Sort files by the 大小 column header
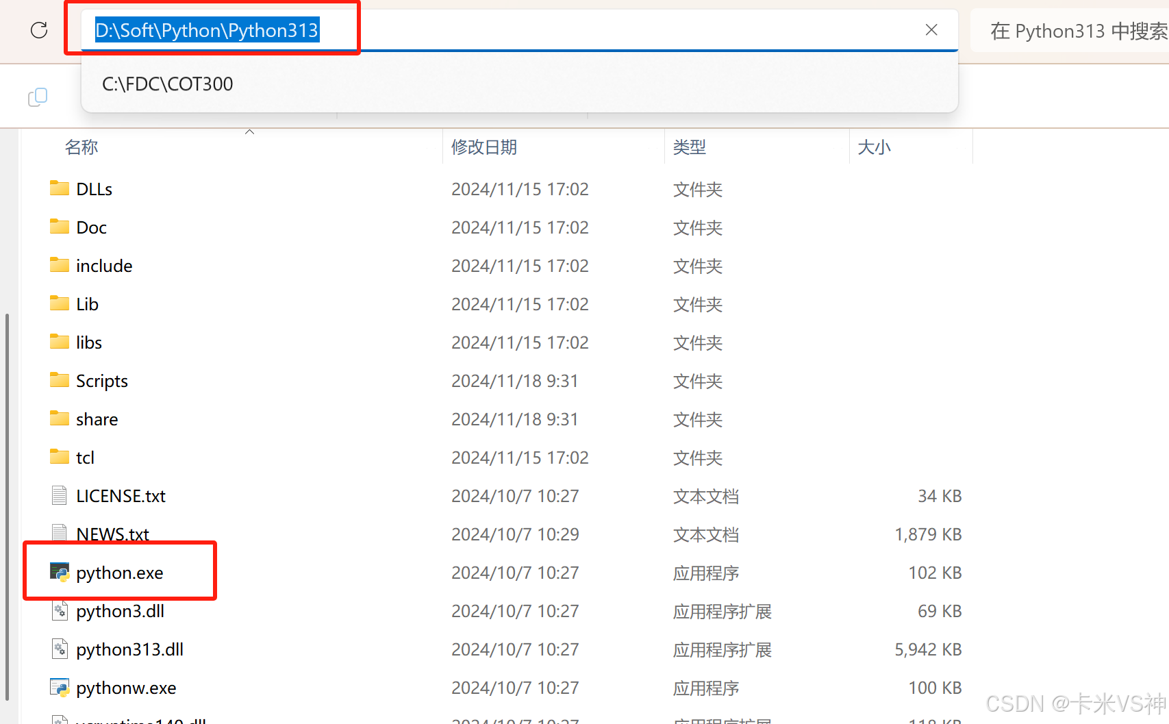 point(875,147)
